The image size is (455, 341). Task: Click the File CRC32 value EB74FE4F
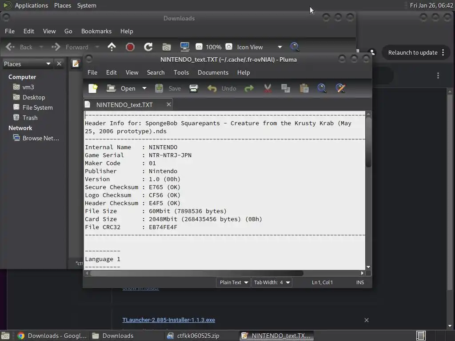coord(163,227)
